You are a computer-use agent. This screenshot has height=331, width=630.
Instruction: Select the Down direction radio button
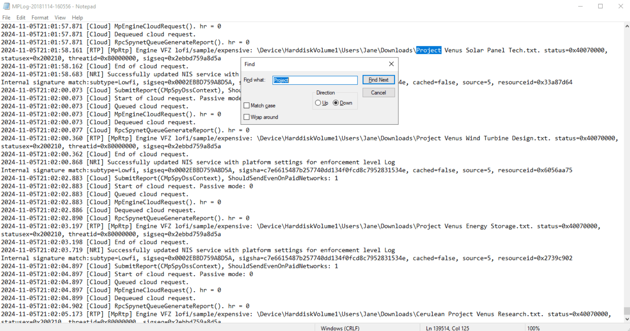tap(336, 103)
